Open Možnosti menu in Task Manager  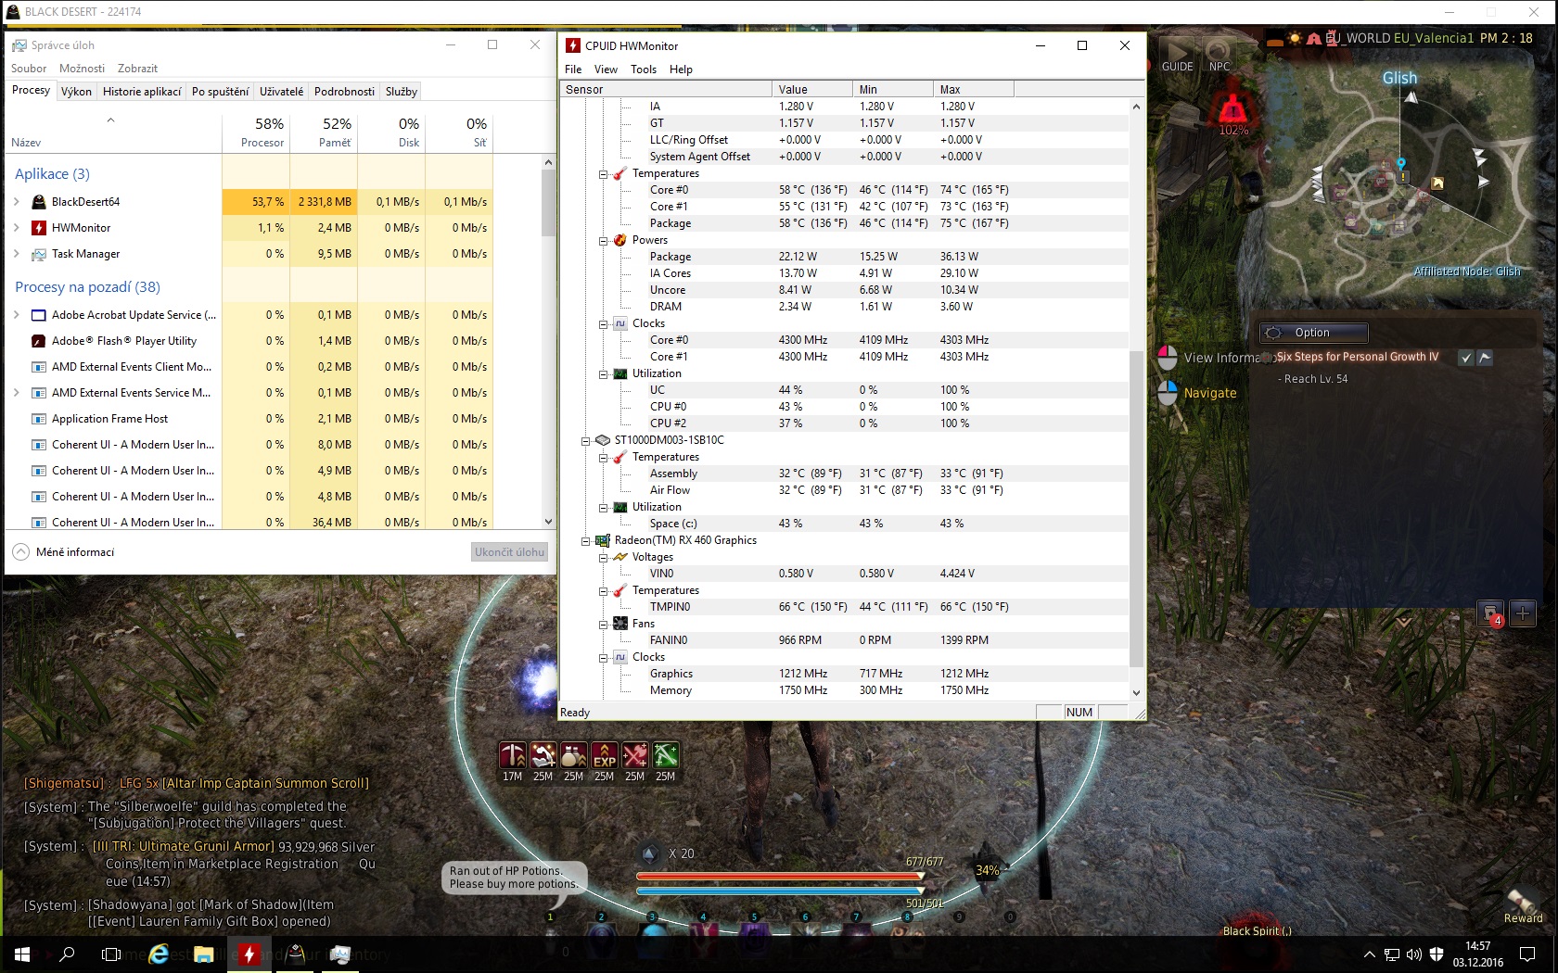82,69
